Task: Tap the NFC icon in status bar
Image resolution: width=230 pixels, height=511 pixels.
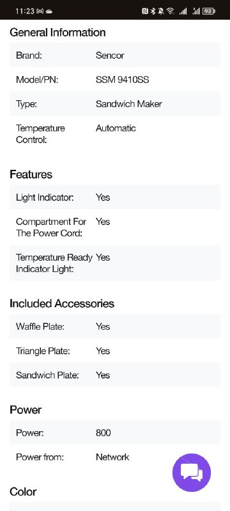Action: coord(145,11)
